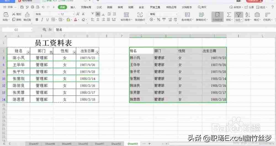
Task: Select the 员工资料表 title cell
Action: [x=53, y=43]
